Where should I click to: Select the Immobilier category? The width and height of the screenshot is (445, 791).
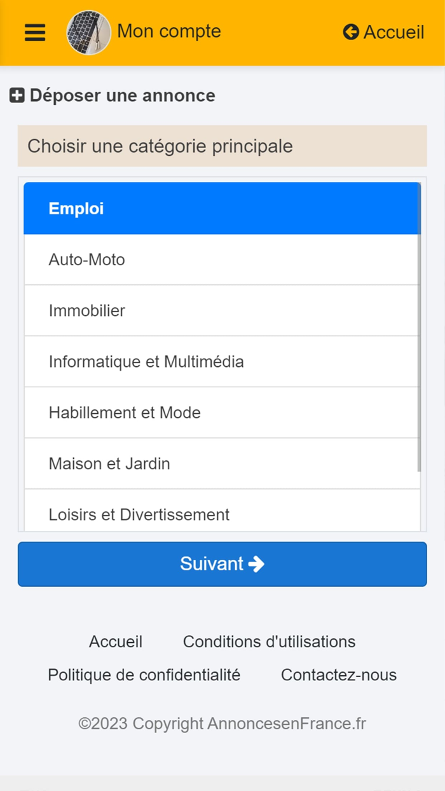(222, 310)
